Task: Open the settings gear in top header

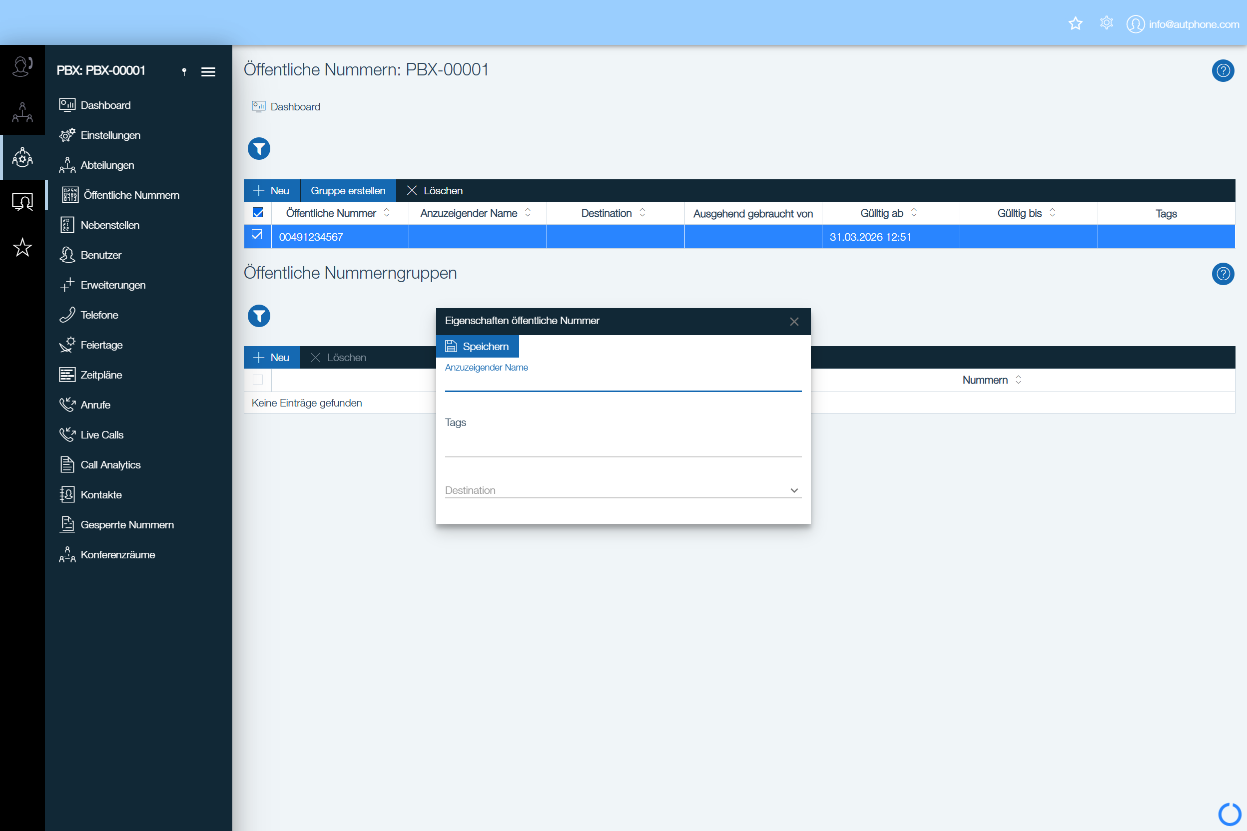Action: pos(1106,24)
